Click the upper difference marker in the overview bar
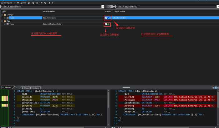Viewport: 219px width, 128px height. 5,98
